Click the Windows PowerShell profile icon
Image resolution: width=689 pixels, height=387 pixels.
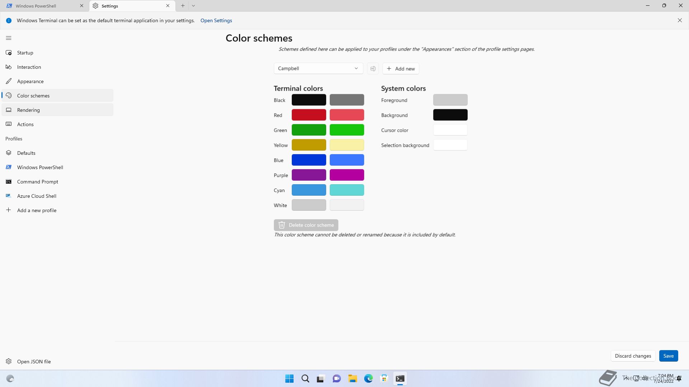coord(9,167)
